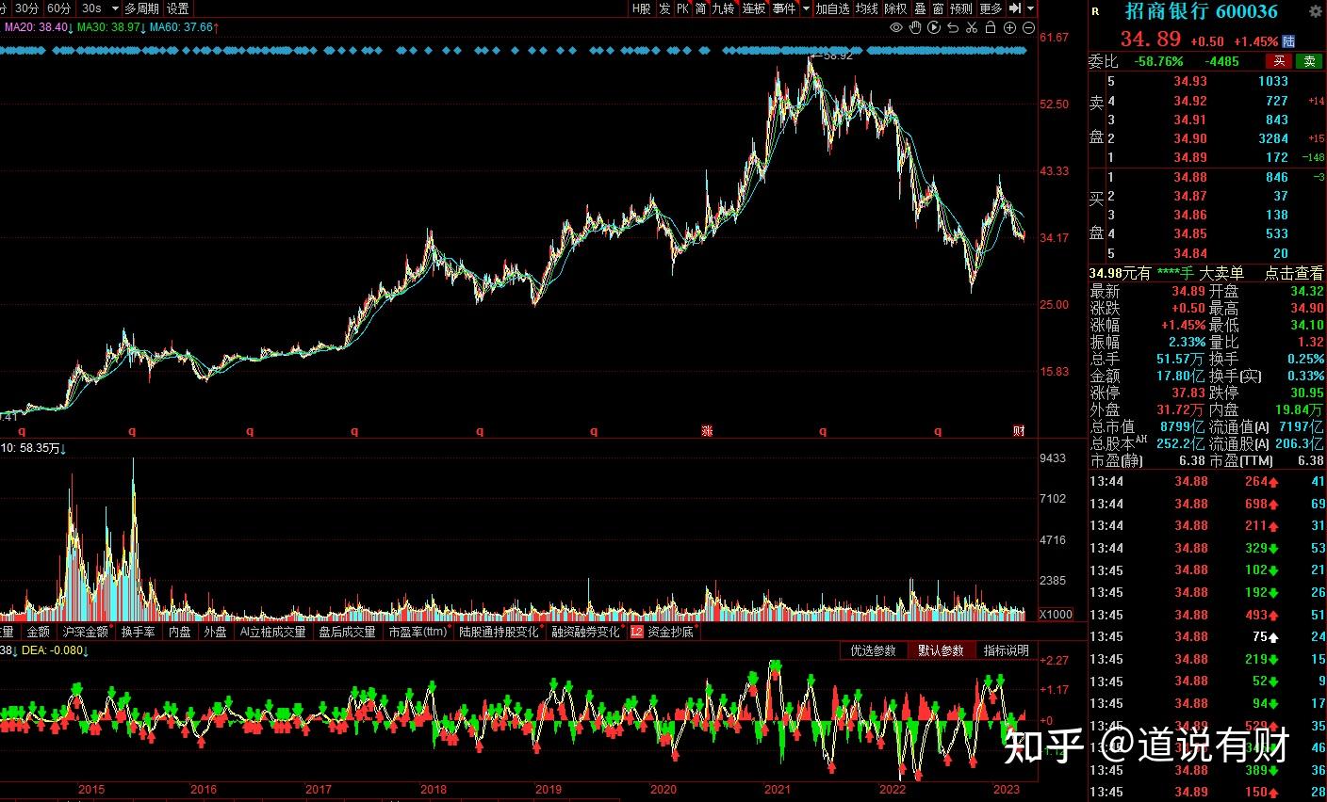Select the 市盈率(ttm) indicator tab
The width and height of the screenshot is (1327, 802).
tap(418, 632)
